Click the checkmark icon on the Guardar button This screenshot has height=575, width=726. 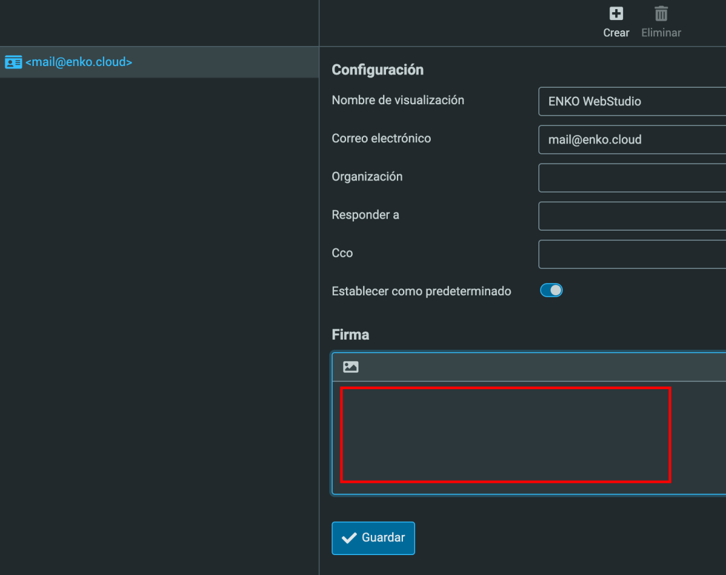coord(349,538)
